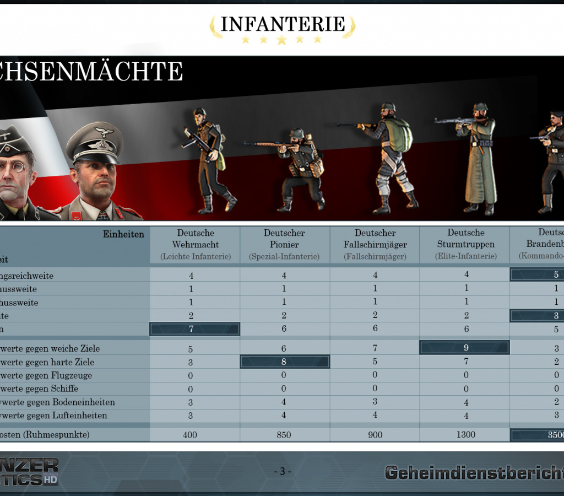Click the INFANTERIE title at the top
The image size is (564, 496).
pyautogui.click(x=283, y=24)
